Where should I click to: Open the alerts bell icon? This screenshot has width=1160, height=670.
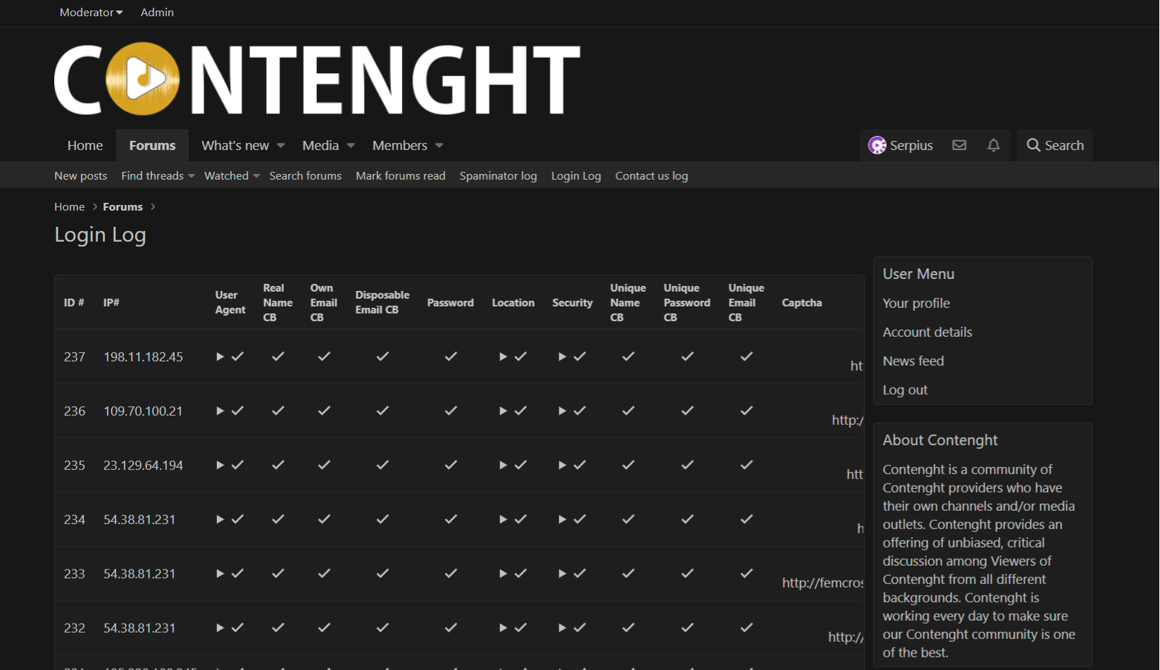pos(993,145)
